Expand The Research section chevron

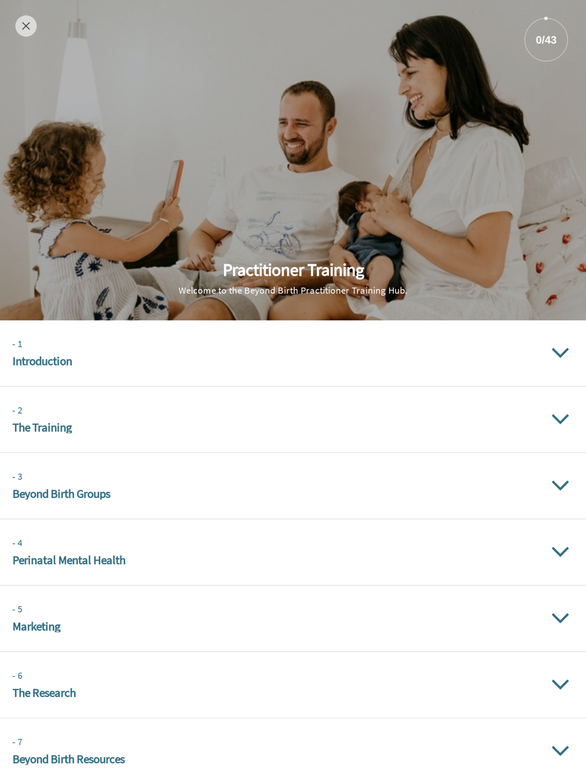[x=560, y=684]
